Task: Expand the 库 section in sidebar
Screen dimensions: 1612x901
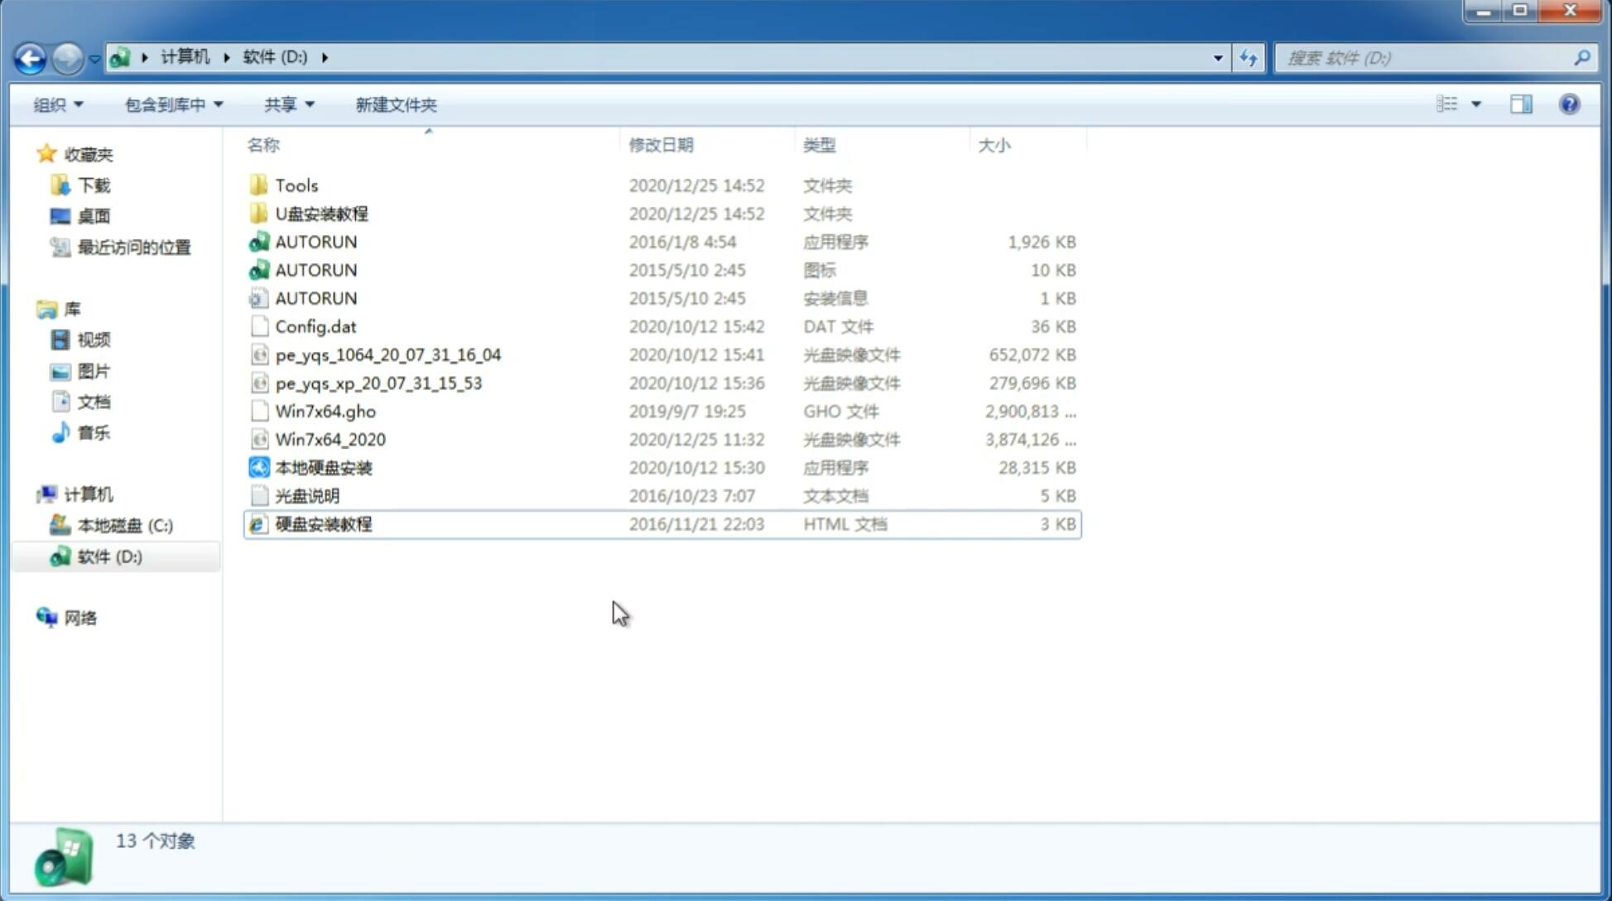Action: 30,308
